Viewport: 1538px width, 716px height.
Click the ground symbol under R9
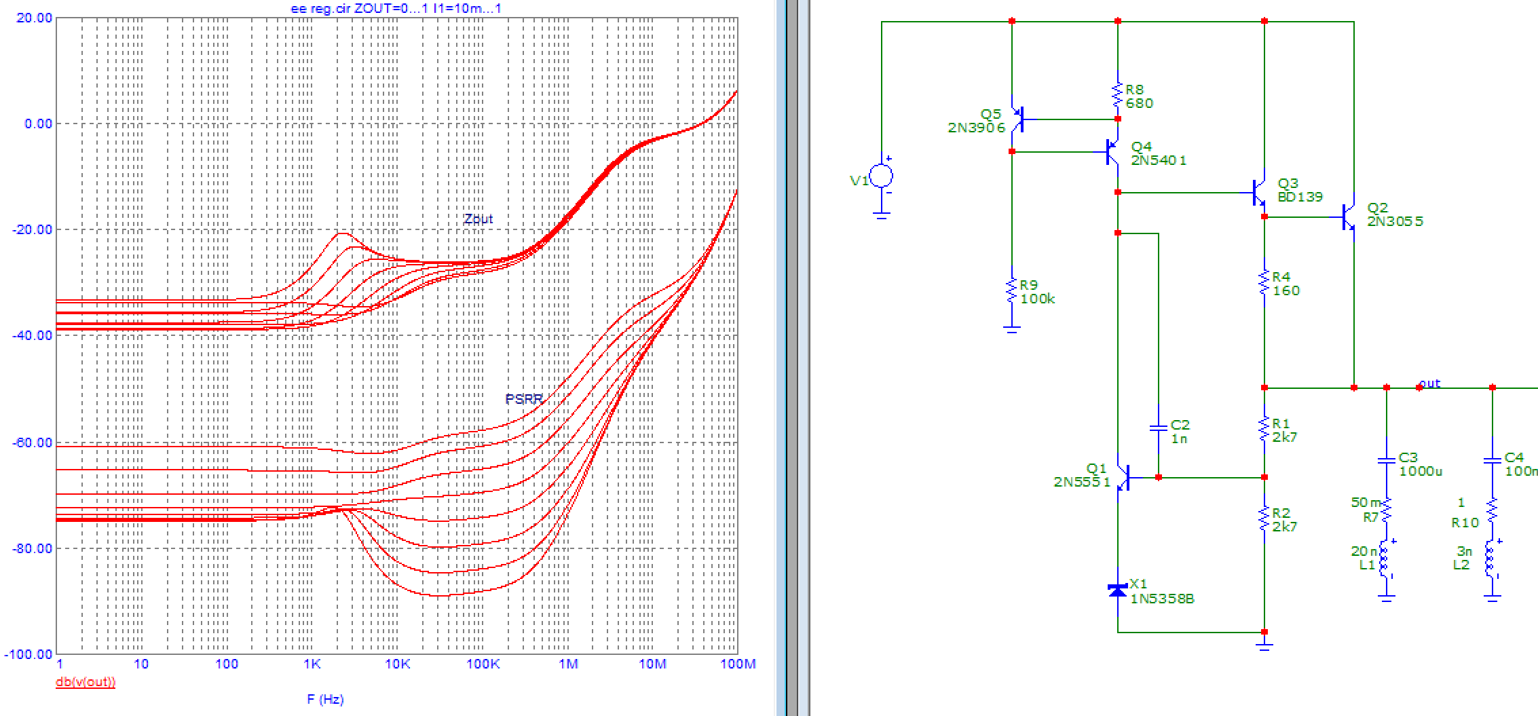click(1011, 330)
